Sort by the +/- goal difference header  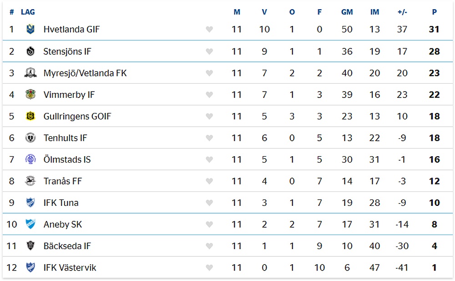(x=402, y=12)
